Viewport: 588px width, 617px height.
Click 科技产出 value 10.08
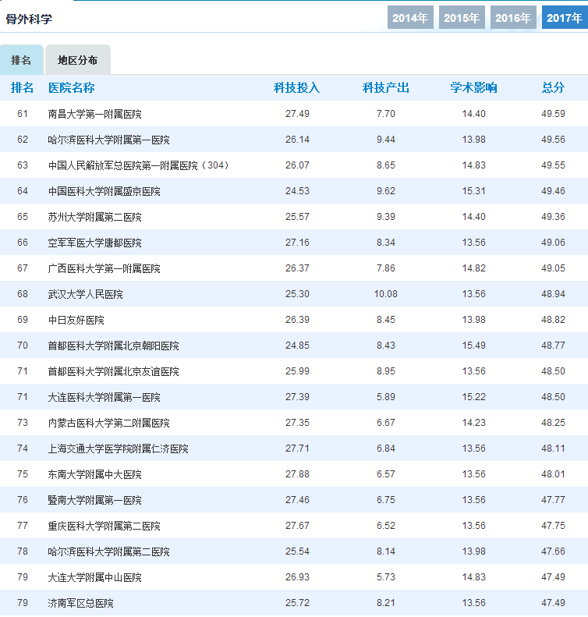tap(385, 294)
